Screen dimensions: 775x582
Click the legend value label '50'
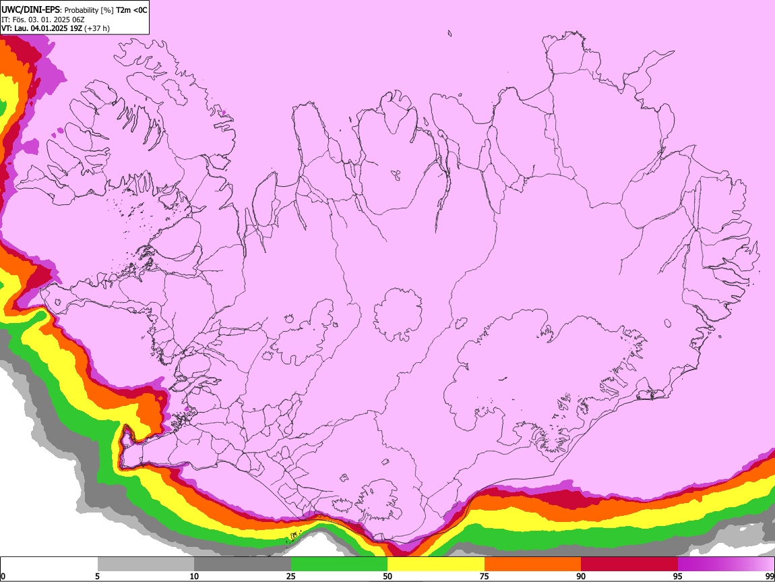(387, 576)
